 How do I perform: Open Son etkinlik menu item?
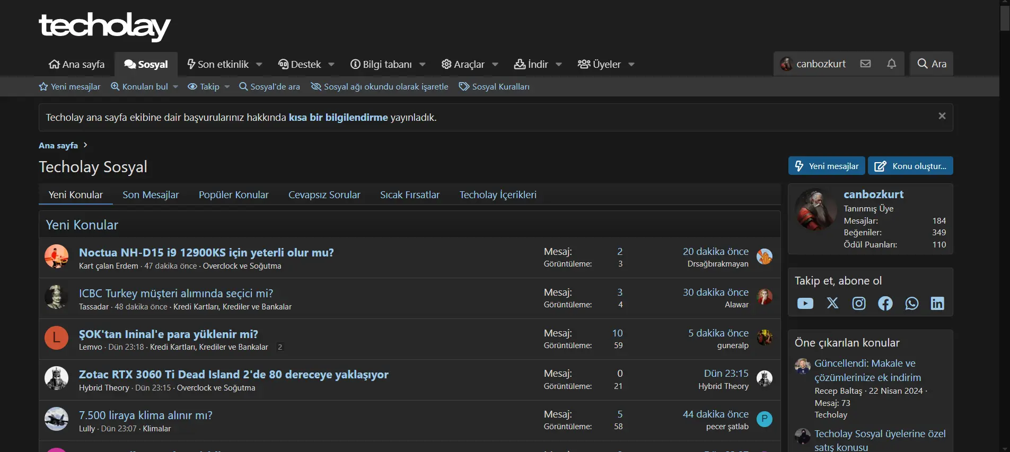pos(218,64)
